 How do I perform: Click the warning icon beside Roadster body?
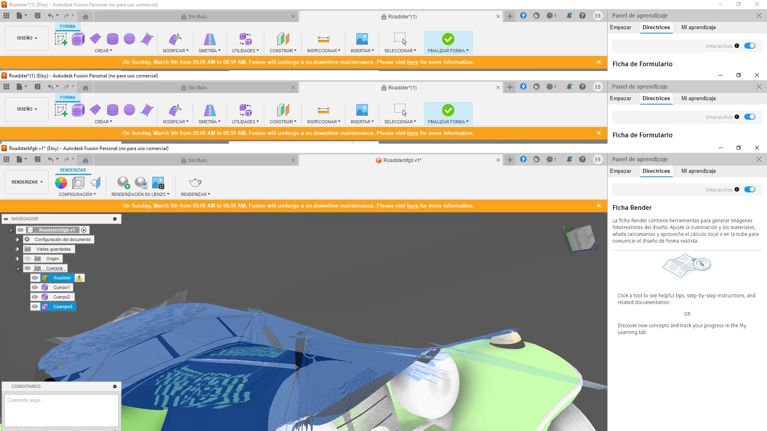[79, 278]
